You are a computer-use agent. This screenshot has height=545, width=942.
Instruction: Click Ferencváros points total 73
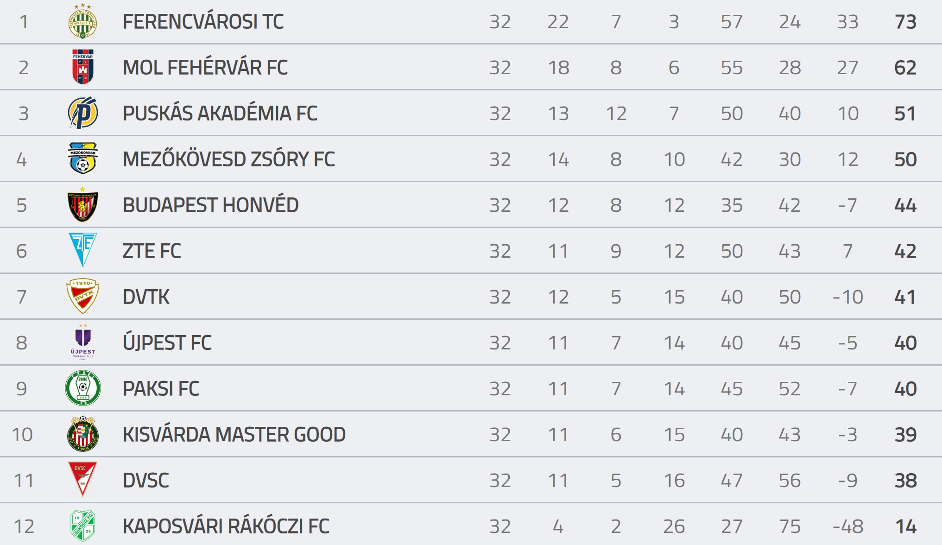pos(905,22)
